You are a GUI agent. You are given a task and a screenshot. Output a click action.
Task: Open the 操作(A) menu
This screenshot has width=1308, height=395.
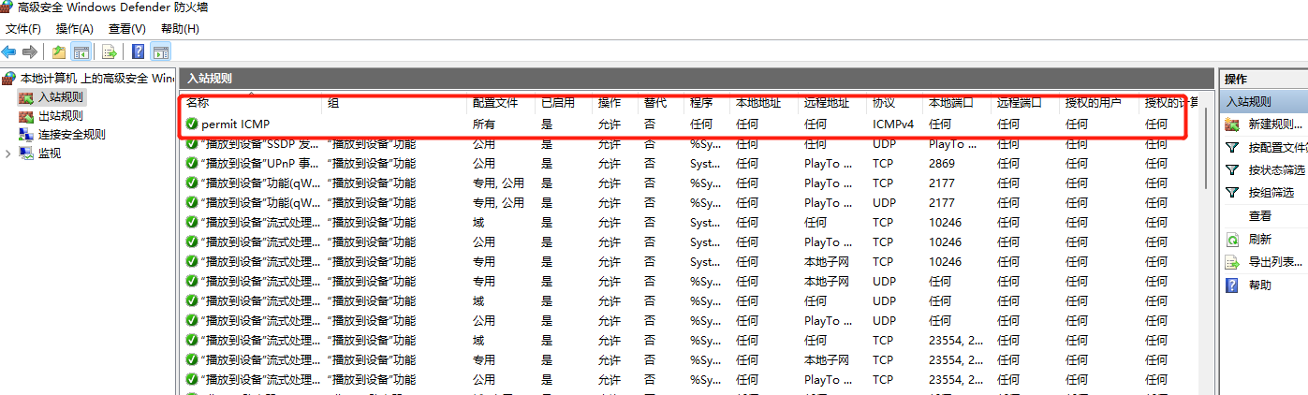pyautogui.click(x=75, y=29)
